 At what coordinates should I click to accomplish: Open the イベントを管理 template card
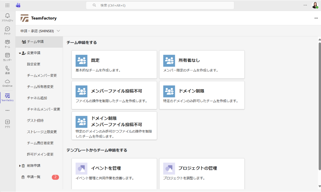pos(114,173)
